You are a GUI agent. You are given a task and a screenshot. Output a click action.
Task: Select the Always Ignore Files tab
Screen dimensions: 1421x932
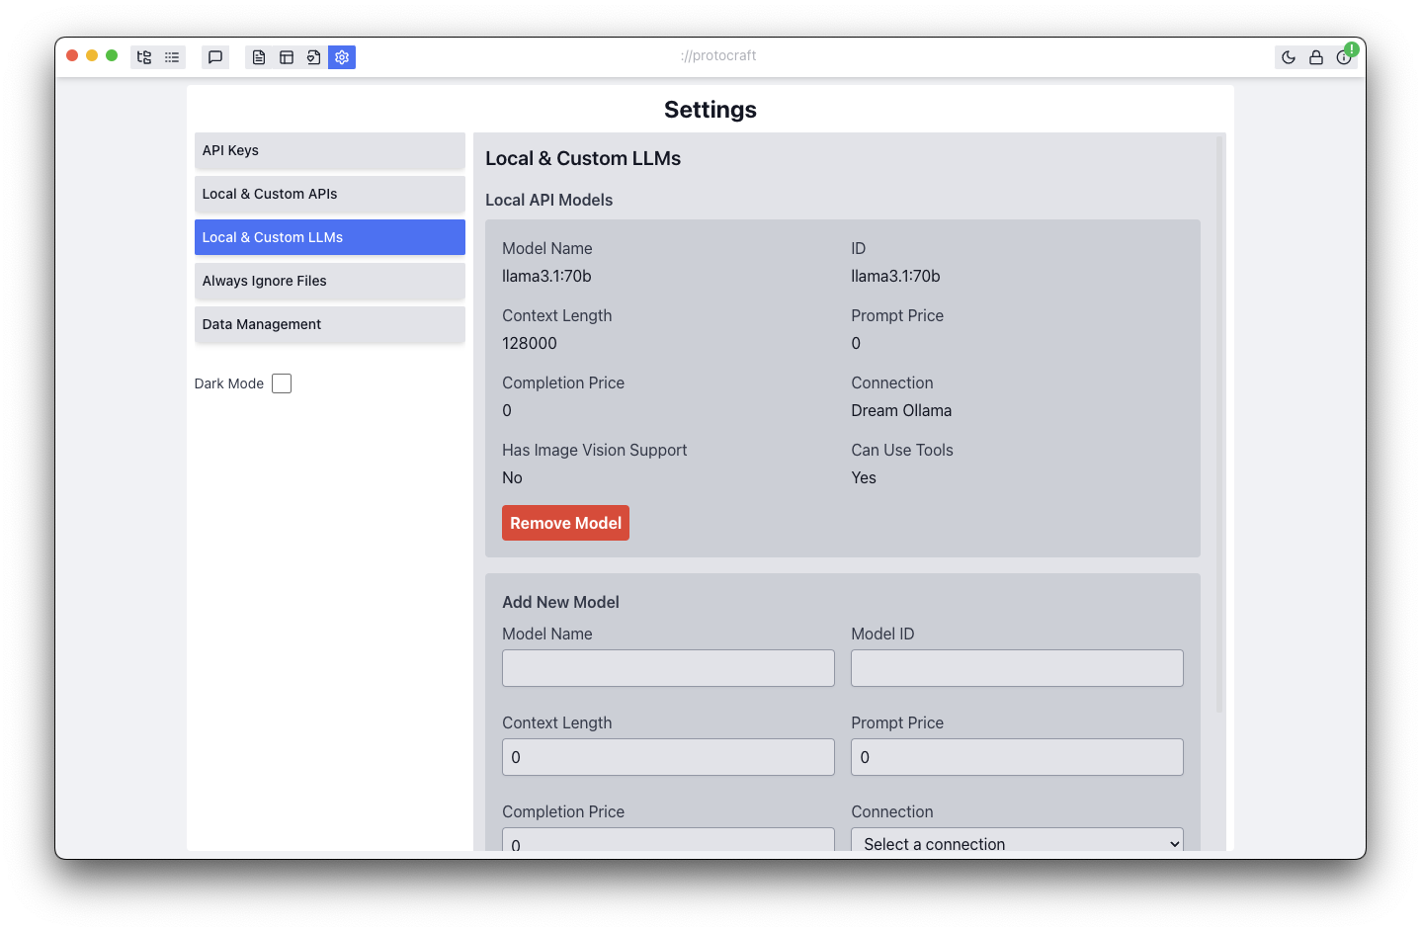click(329, 281)
